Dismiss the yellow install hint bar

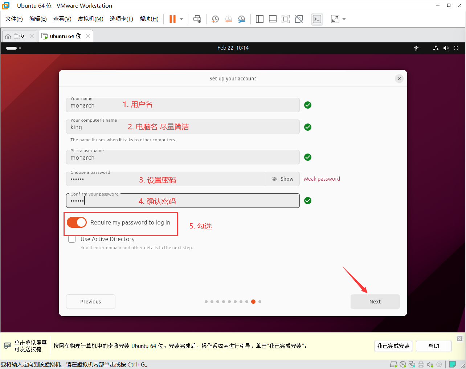(x=460, y=339)
